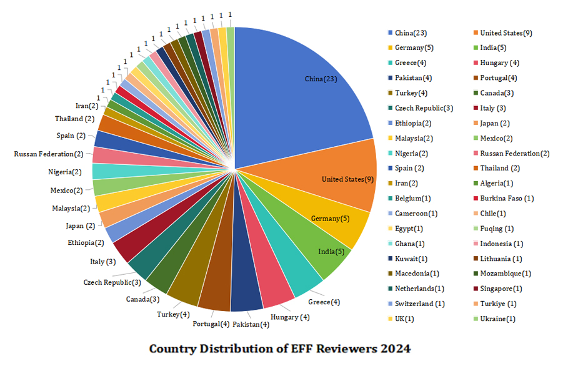This screenshot has width=563, height=371.
Task: Click the "Indonesia (1)" legend entry text
Action: [x=502, y=244]
